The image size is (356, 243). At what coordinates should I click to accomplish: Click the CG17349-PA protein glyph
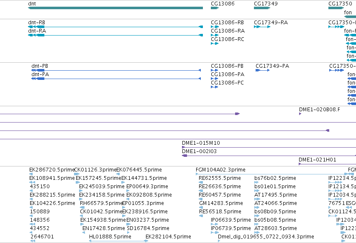262,70
